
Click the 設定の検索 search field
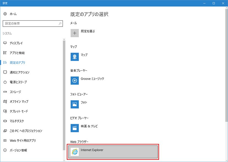click(x=33, y=23)
